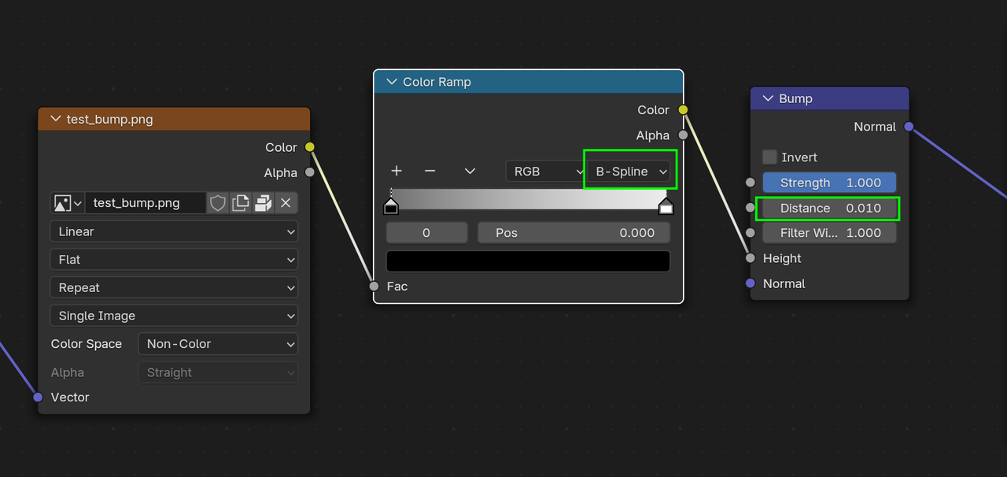Open the RGB color mode dropdown

545,171
